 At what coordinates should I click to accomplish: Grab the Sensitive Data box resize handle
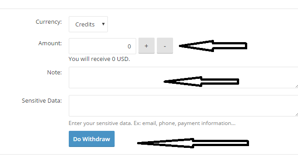(297, 114)
